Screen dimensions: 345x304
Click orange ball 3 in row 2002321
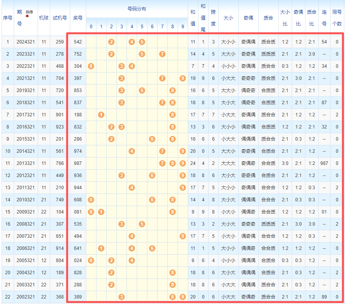click(122, 297)
